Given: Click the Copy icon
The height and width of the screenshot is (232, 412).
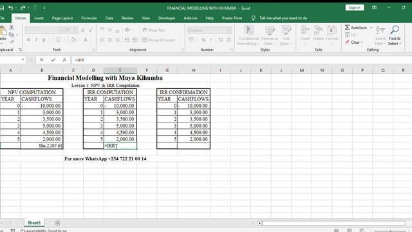Looking at the screenshot, I should (12, 34).
